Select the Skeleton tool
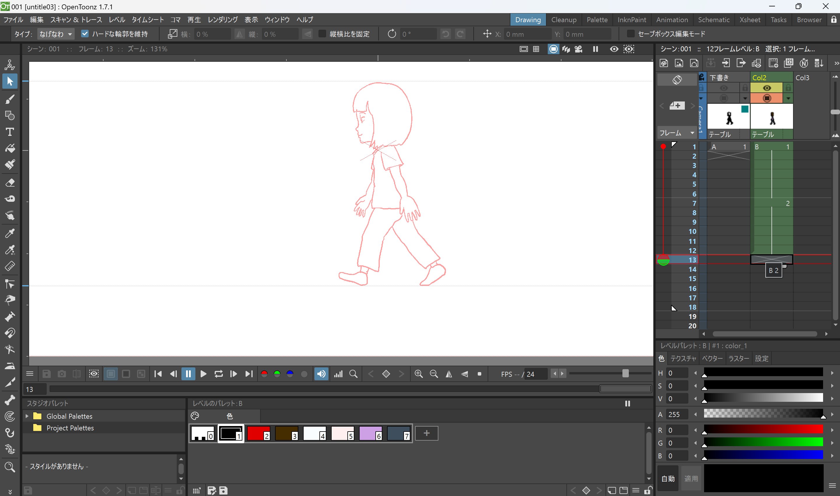The height and width of the screenshot is (496, 840). click(x=10, y=400)
